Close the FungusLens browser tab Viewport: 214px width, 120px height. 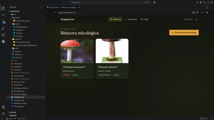79,7
